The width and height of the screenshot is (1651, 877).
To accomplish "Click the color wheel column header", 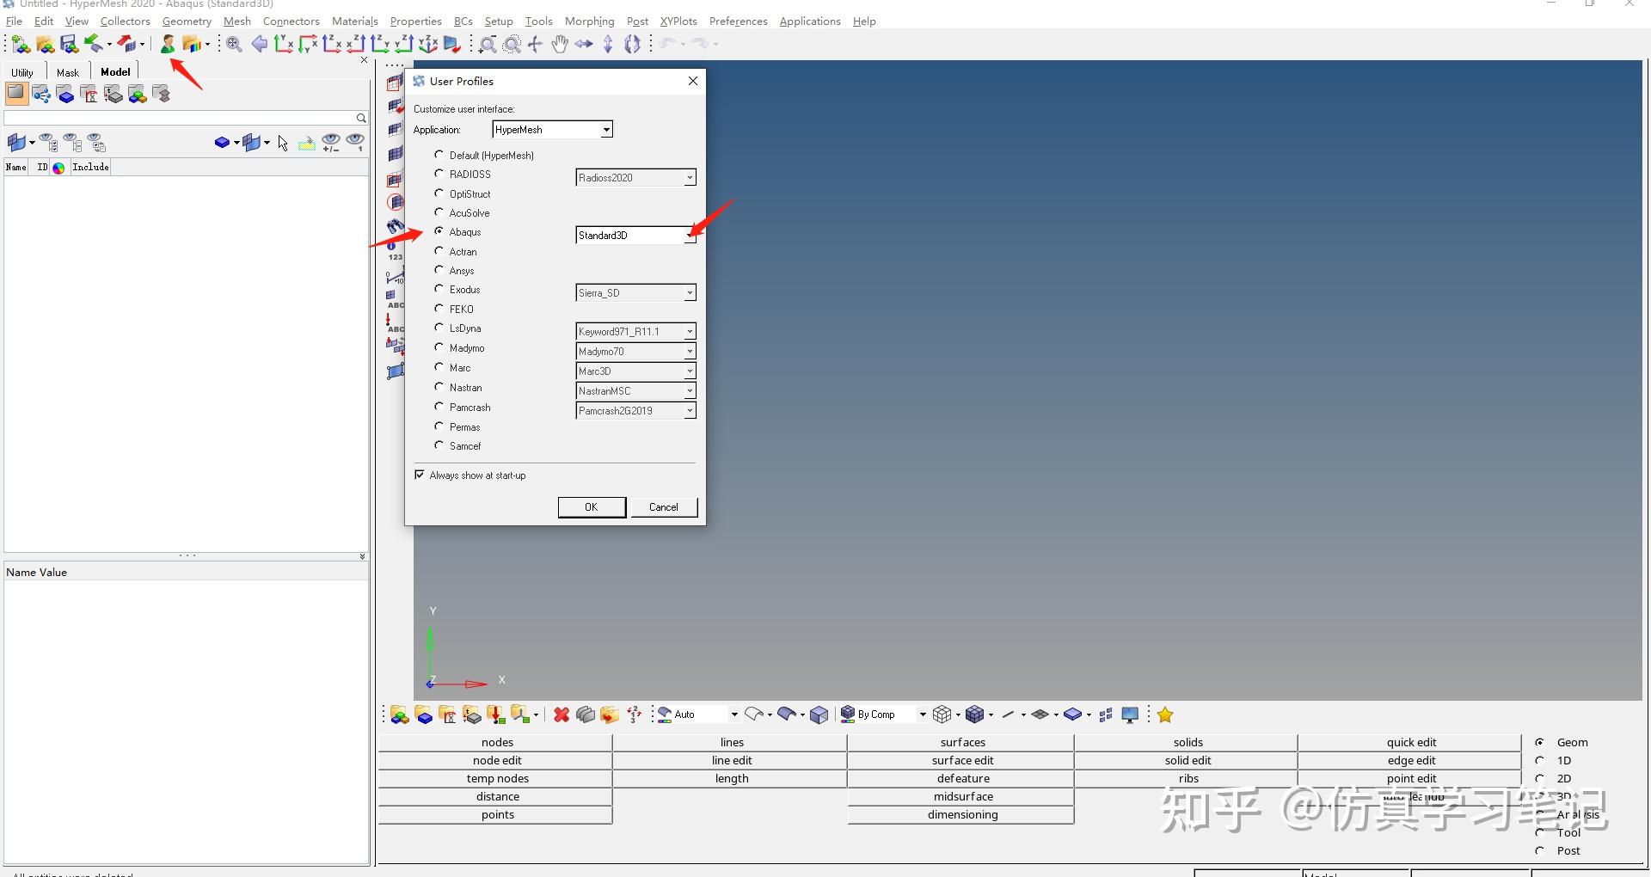I will 58,168.
